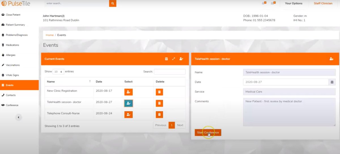
Task: Click the Comments text area
Action: tap(289, 112)
